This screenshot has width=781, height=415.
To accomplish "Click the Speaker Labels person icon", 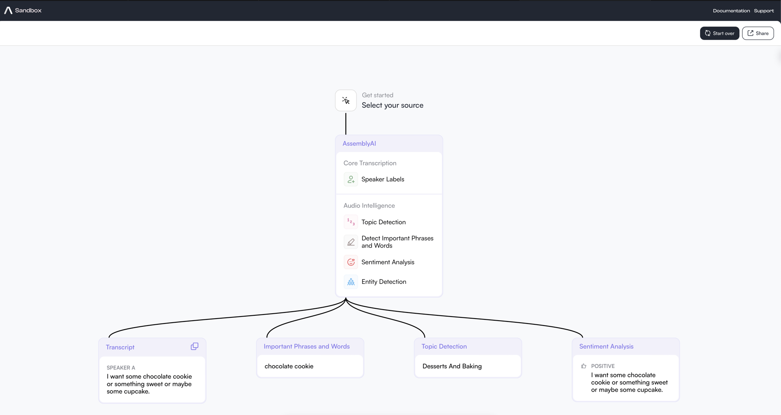I will (x=351, y=179).
